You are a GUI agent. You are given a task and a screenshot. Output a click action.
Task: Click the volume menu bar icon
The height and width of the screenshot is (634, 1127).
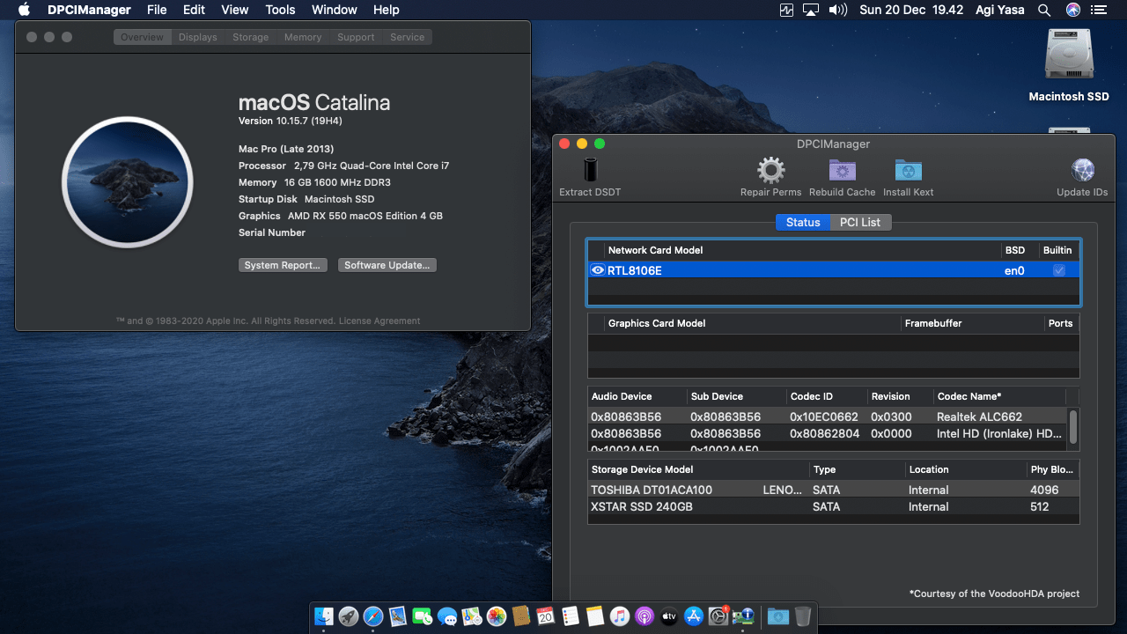click(x=837, y=10)
